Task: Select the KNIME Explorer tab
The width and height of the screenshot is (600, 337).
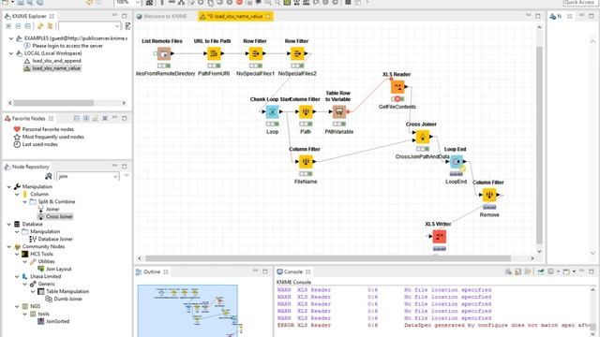Action: pos(29,16)
